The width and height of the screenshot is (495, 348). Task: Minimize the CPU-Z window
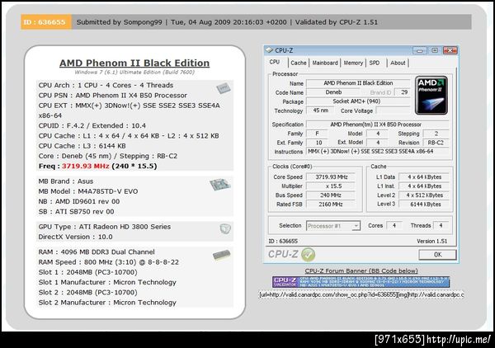pos(420,50)
